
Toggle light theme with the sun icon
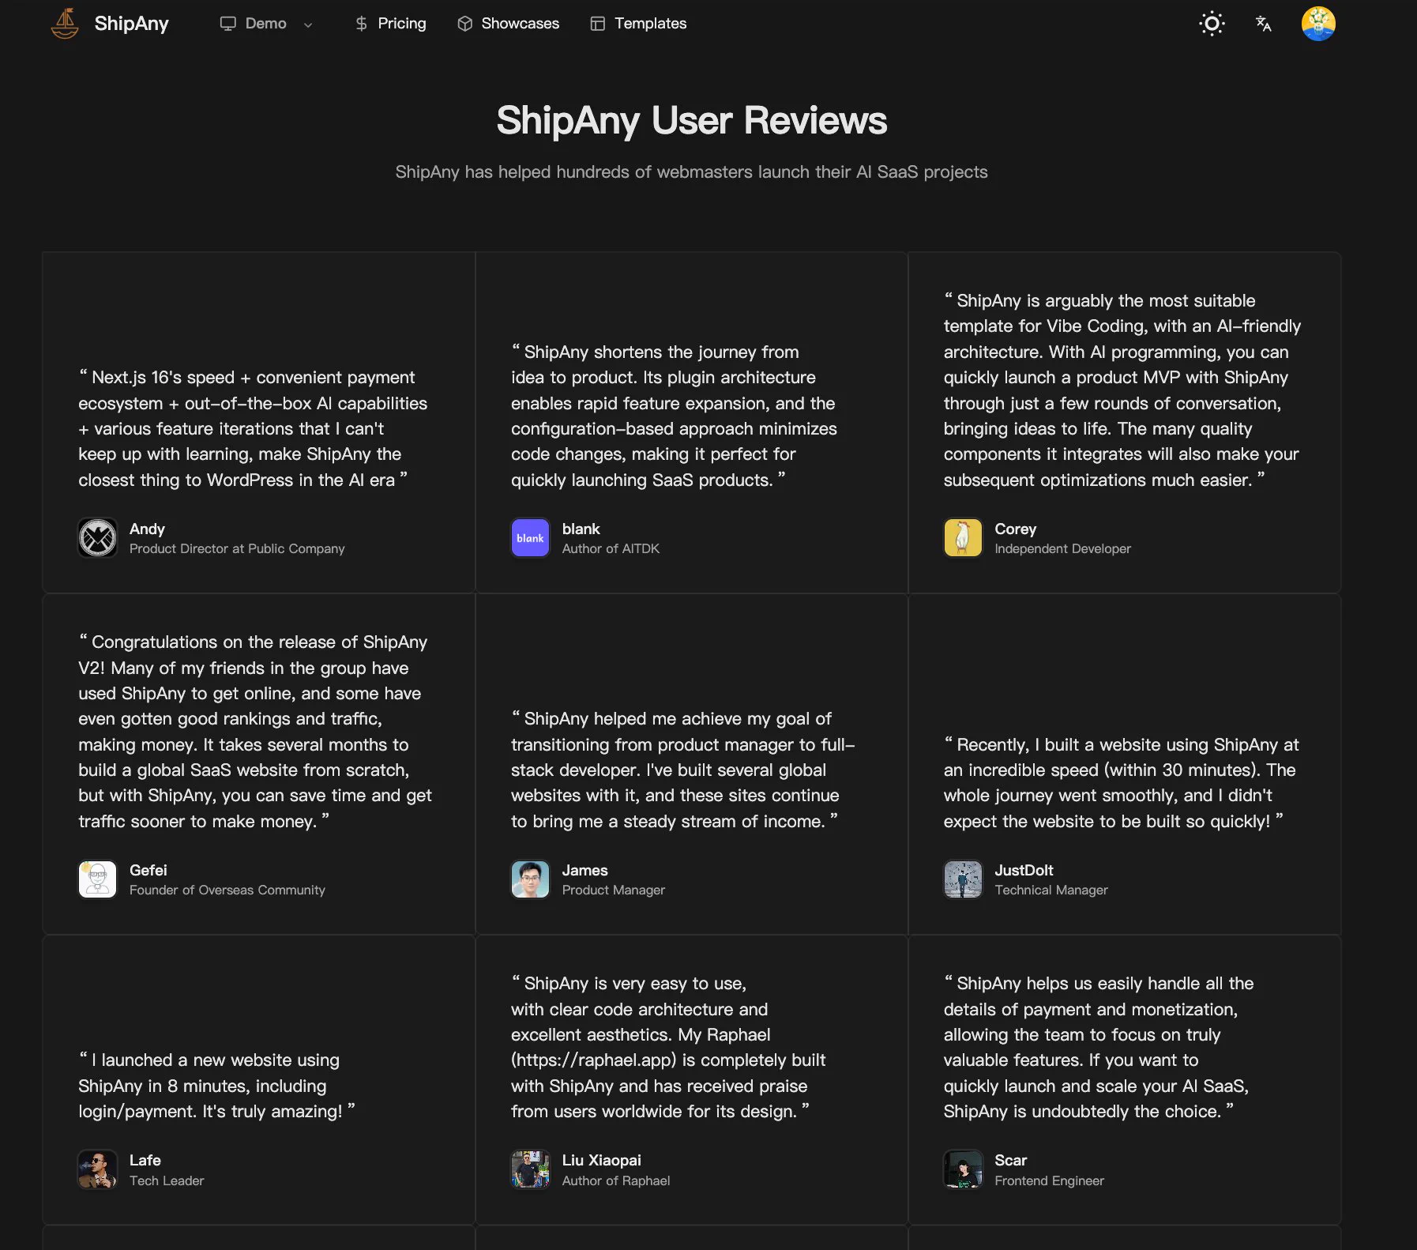[x=1212, y=24]
